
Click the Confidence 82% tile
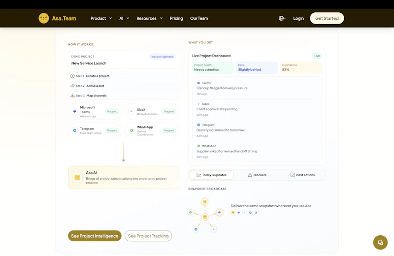[301, 67]
